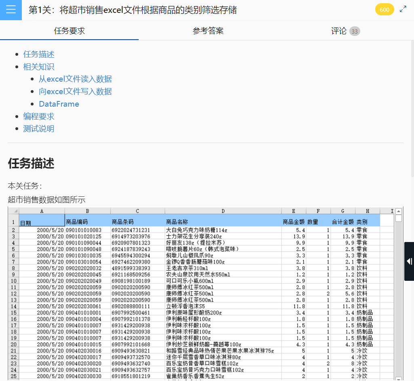Open the 向excel文件写入数据 link
The image size is (414, 381).
[x=76, y=91]
